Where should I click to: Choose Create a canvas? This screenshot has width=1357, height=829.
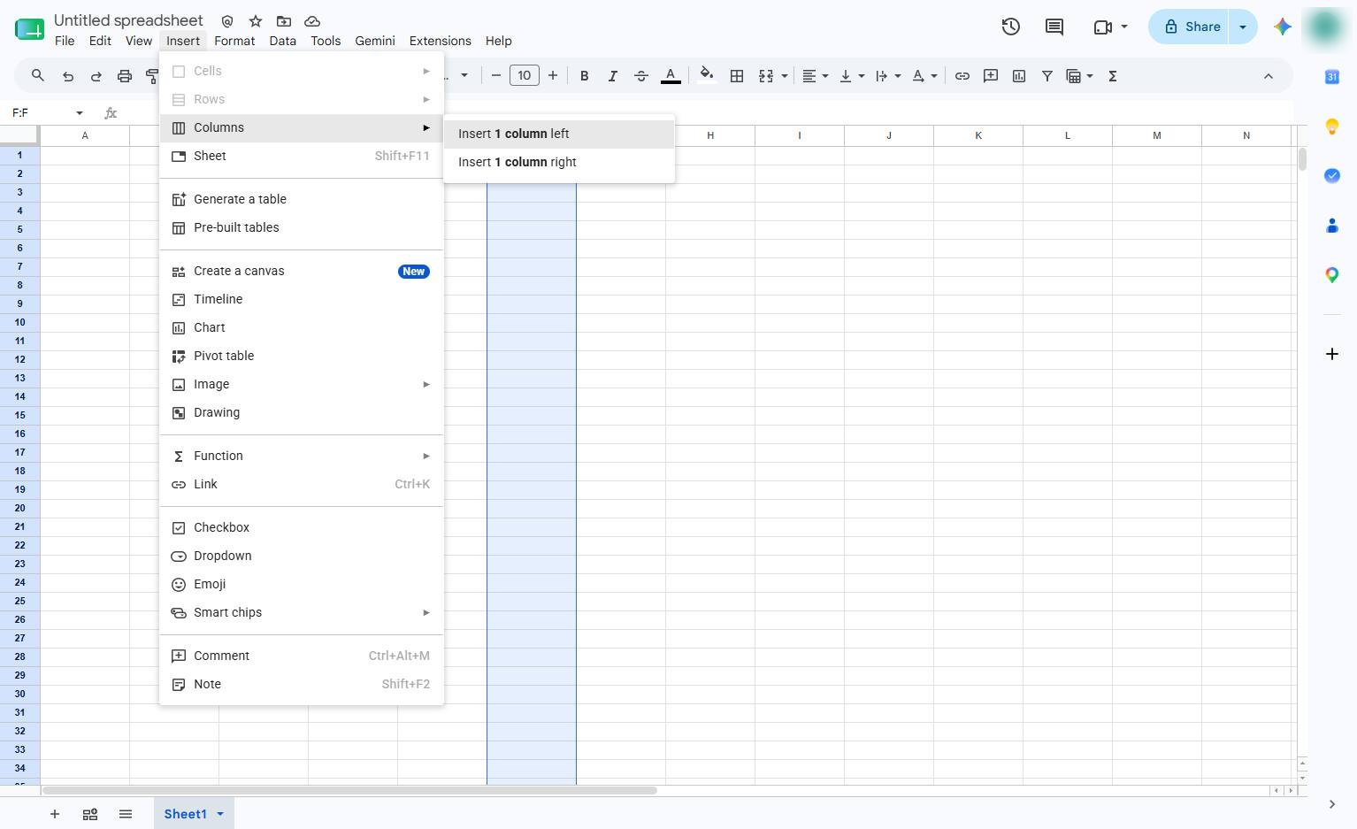coord(302,271)
